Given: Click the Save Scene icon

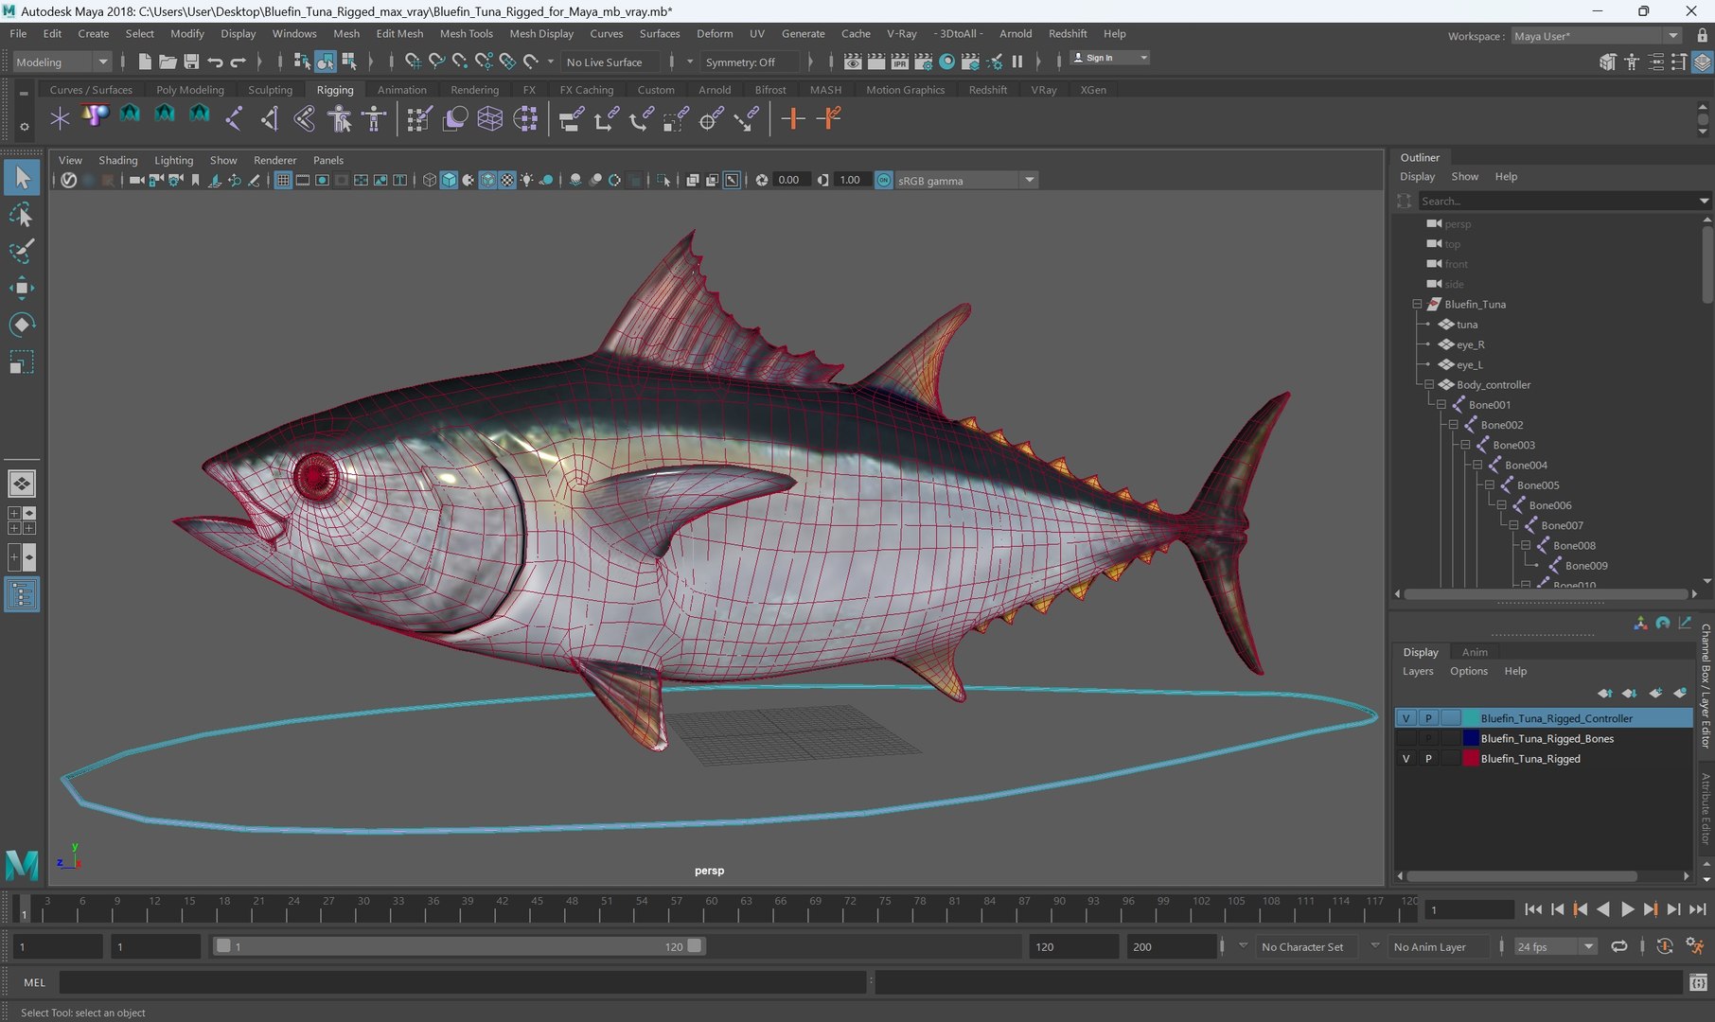Looking at the screenshot, I should coord(191,62).
